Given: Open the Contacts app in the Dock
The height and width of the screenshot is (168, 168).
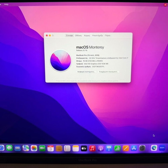Looking at the screenshot, I should [59, 149].
